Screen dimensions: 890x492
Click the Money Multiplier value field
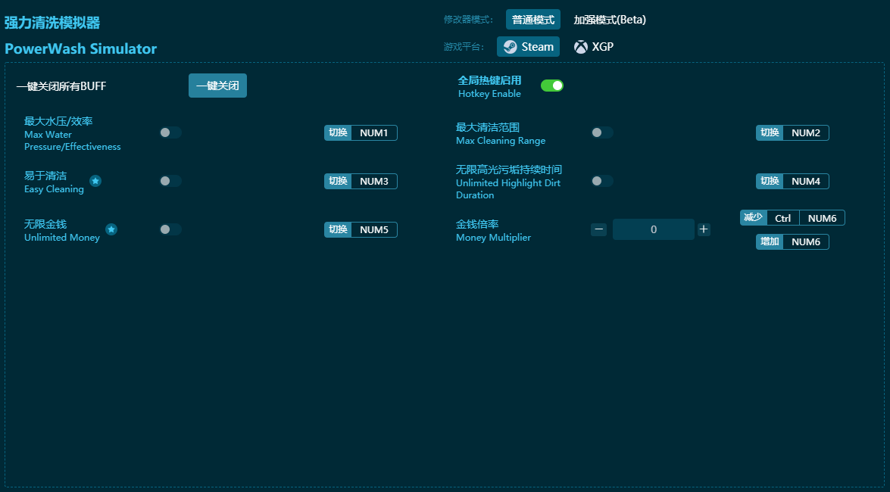pos(653,229)
